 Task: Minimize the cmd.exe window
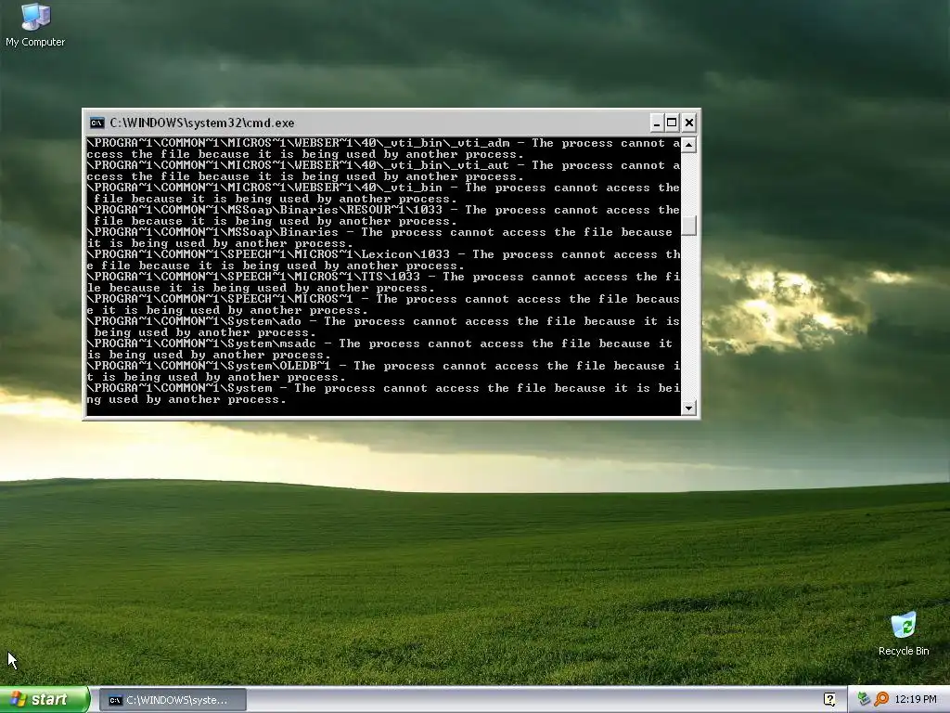(656, 123)
